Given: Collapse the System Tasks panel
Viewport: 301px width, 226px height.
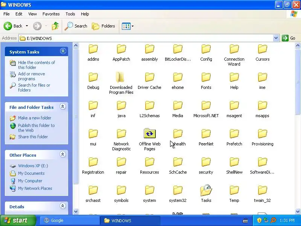Looking at the screenshot, I should tap(63, 51).
